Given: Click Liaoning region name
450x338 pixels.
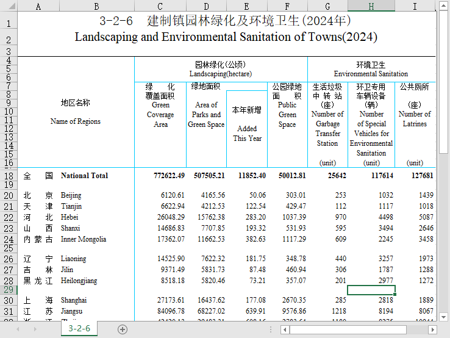Looking at the screenshot, I should coord(73,259).
